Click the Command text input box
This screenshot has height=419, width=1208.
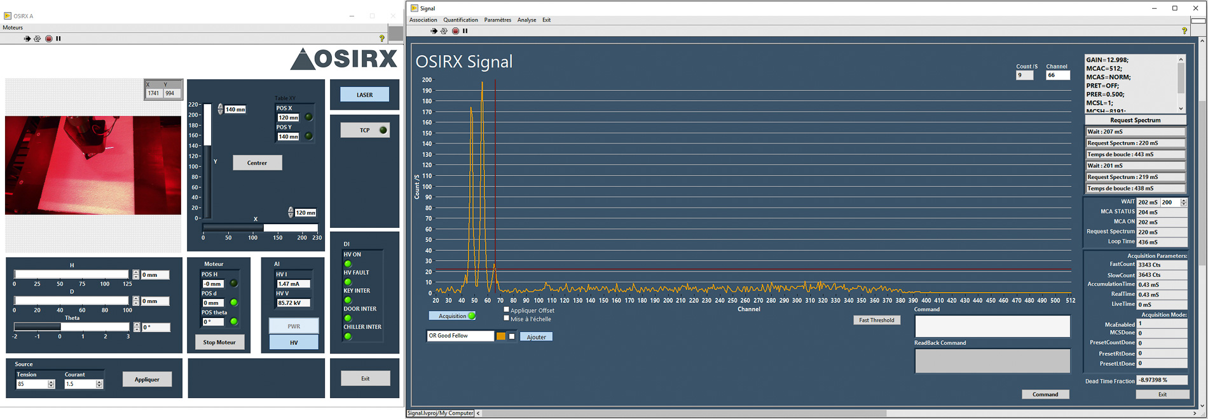click(x=992, y=326)
